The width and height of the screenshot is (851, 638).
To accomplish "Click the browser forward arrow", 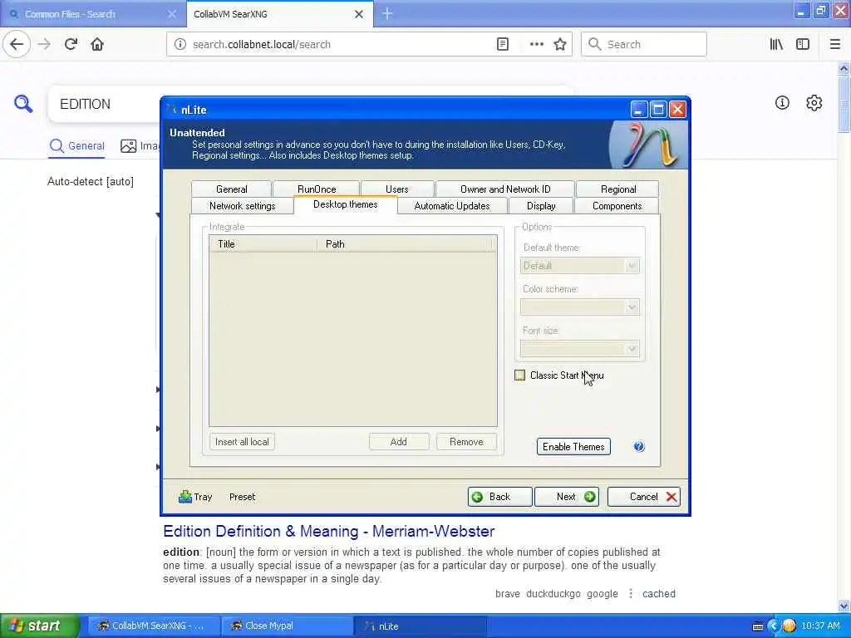I will (x=45, y=44).
